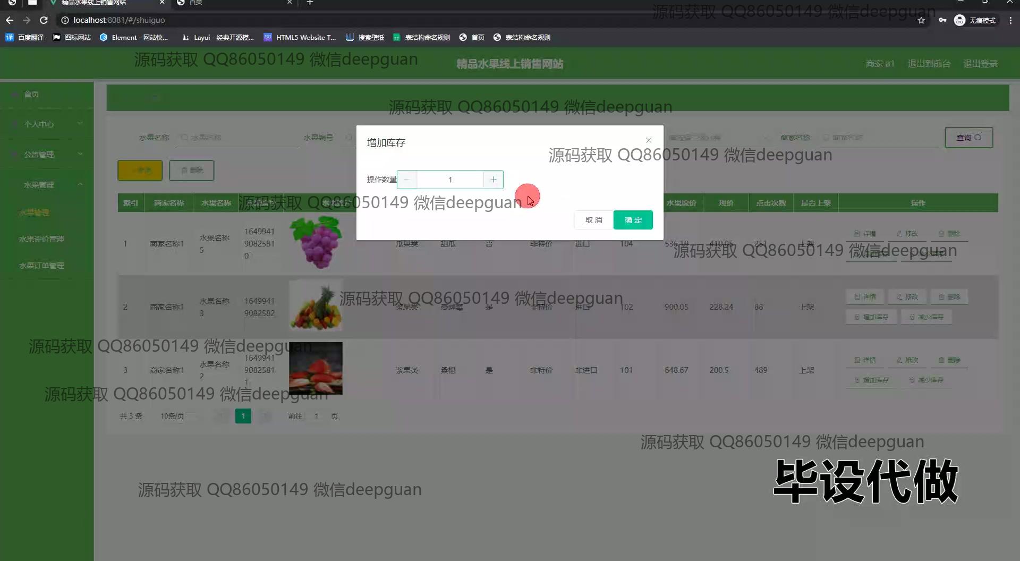Click 退出登录 in the header
Viewport: 1020px width, 561px height.
980,64
